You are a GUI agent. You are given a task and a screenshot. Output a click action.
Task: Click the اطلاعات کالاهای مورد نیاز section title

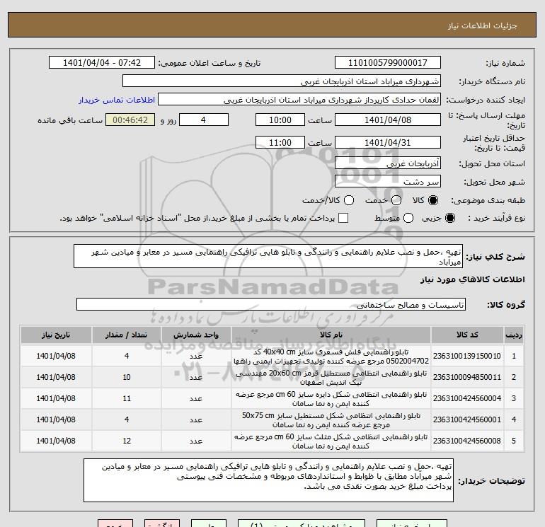(473, 279)
